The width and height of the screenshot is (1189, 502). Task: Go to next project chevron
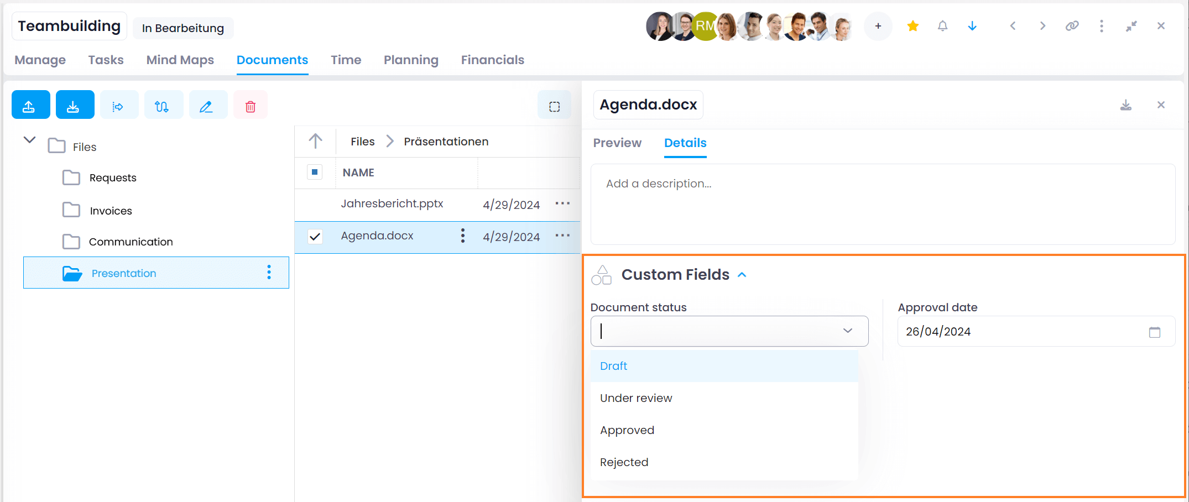click(x=1042, y=26)
